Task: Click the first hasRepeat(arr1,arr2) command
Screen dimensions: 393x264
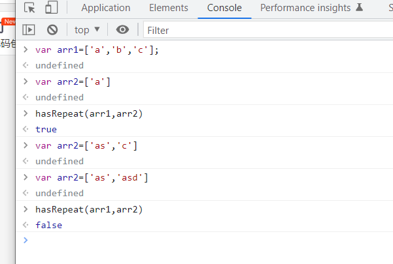Action: [x=89, y=113]
